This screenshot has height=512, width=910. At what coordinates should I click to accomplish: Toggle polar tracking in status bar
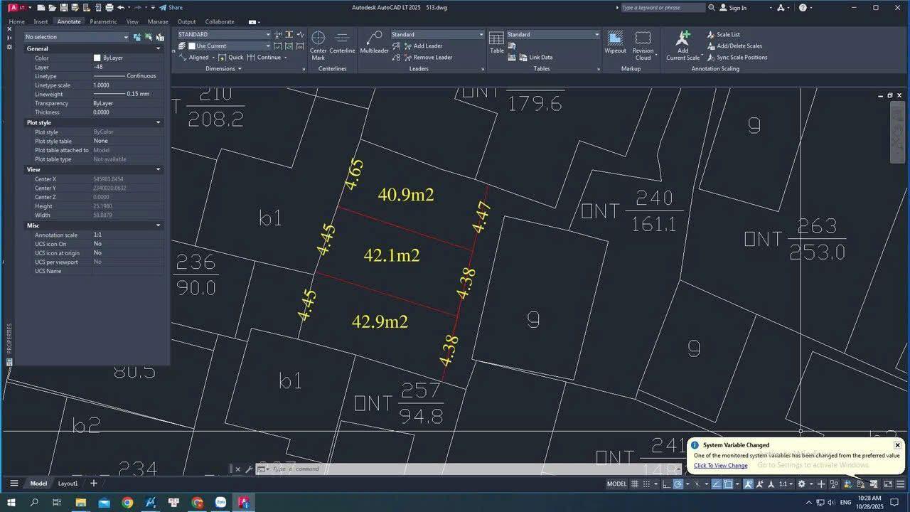pos(678,484)
